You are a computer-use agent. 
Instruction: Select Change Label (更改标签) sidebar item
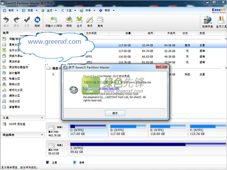point(11,62)
